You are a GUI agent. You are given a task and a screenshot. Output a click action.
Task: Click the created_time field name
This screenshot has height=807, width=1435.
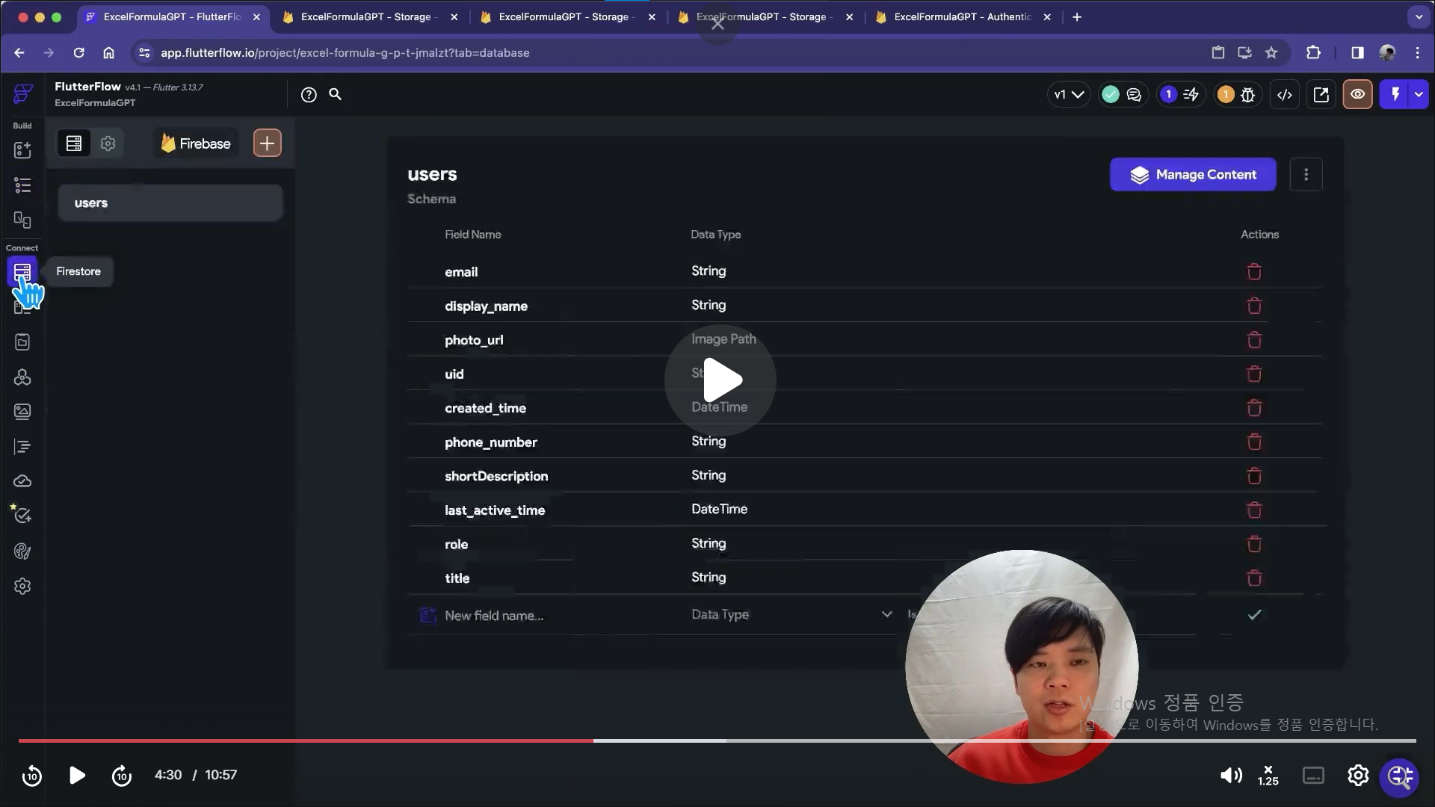tap(486, 408)
